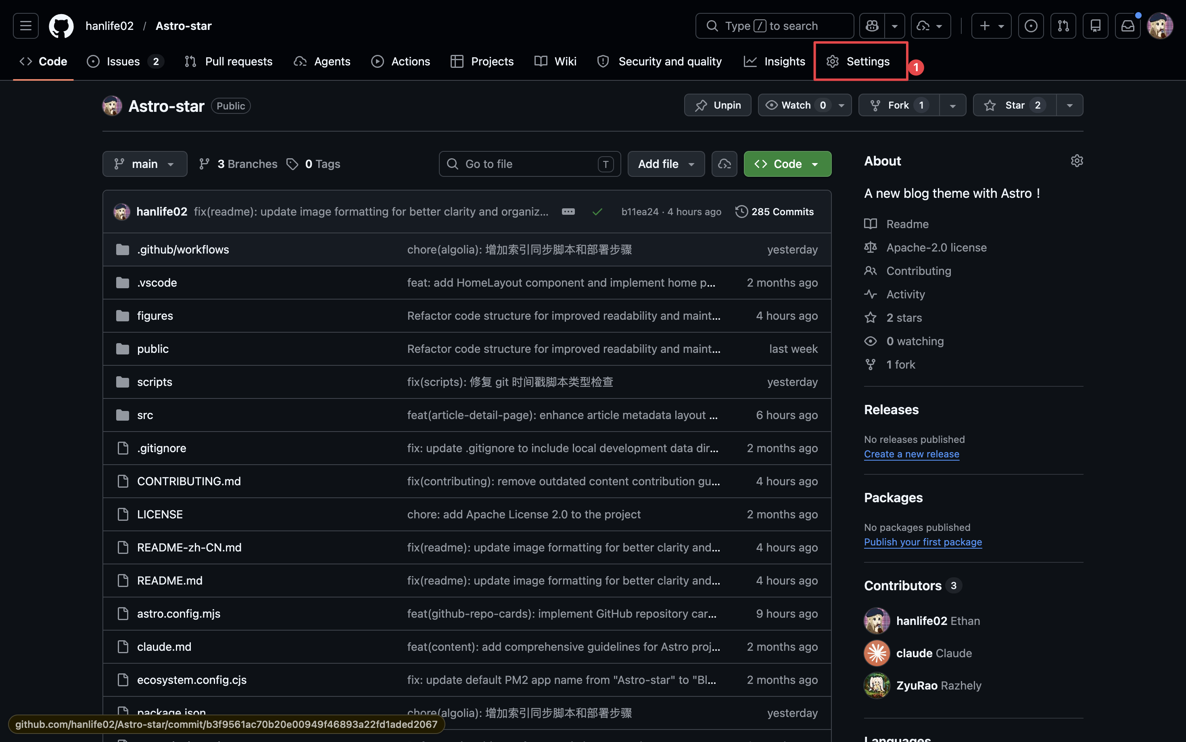This screenshot has width=1186, height=742.
Task: Expand the star lists arrow
Action: [1069, 105]
